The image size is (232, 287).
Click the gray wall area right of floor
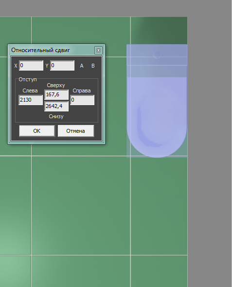pos(209,146)
